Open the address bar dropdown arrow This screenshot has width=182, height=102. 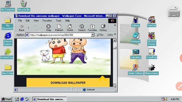[92, 35]
